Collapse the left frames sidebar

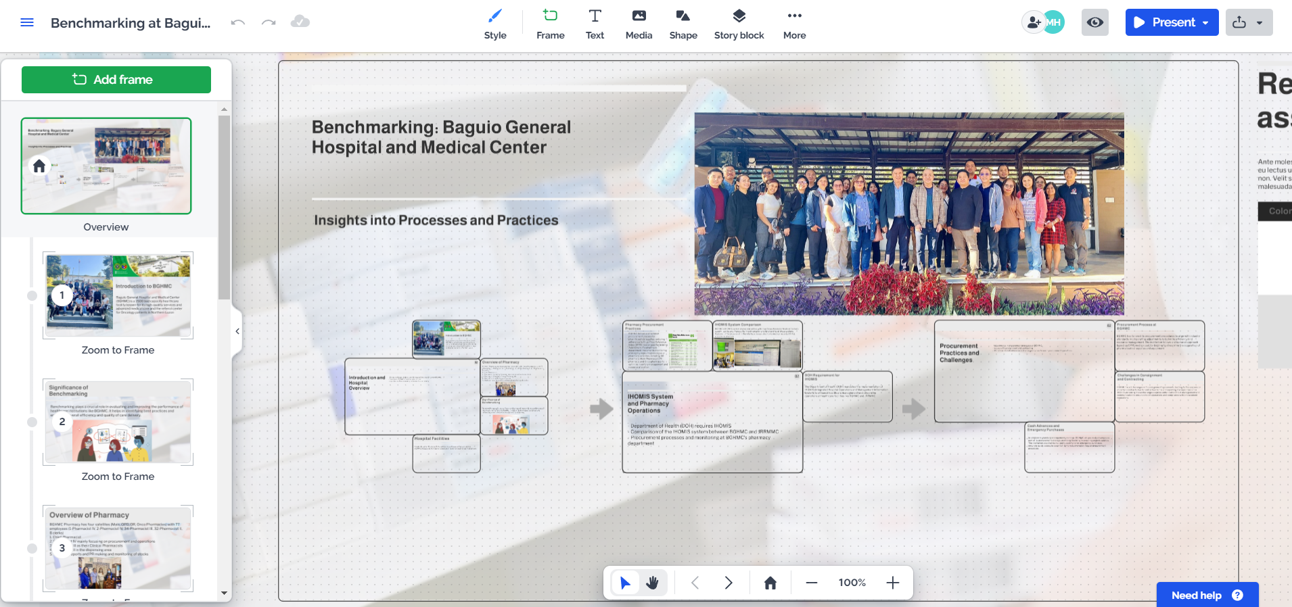237,331
